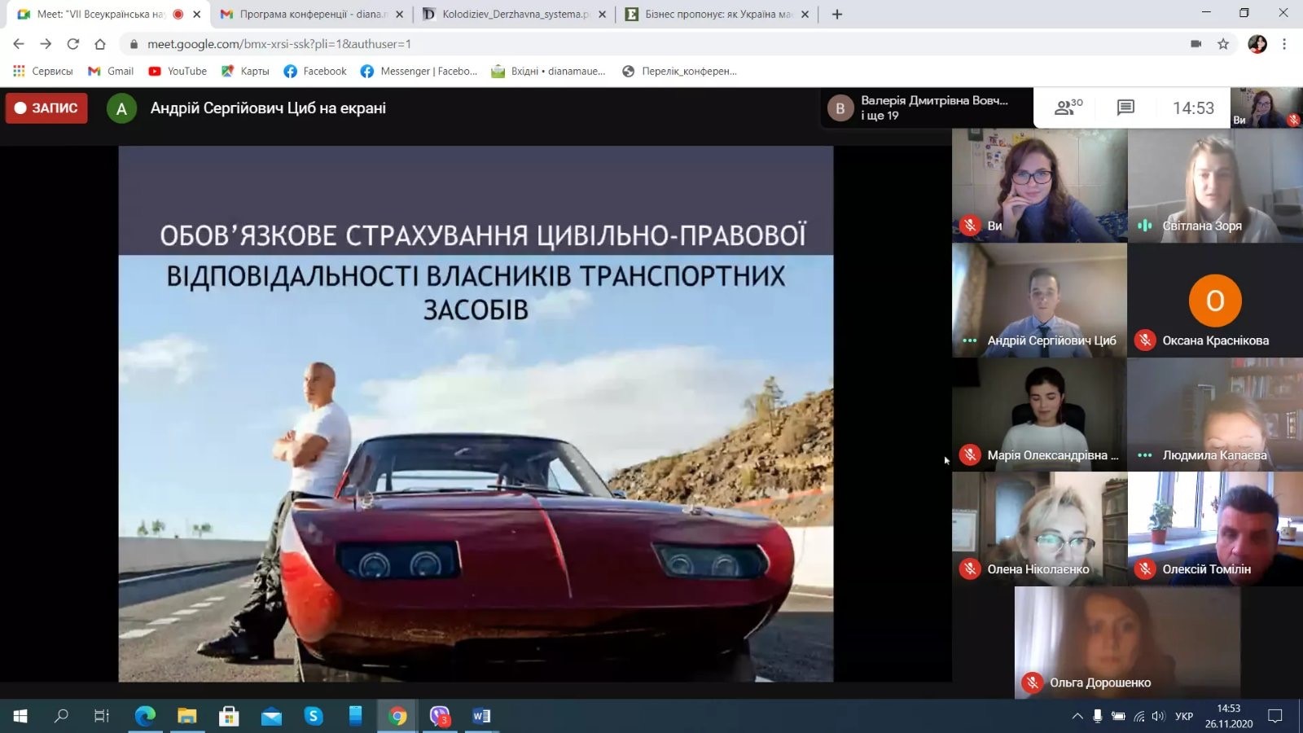The image size is (1303, 733).
Task: Open taskbar search
Action: pyautogui.click(x=61, y=716)
